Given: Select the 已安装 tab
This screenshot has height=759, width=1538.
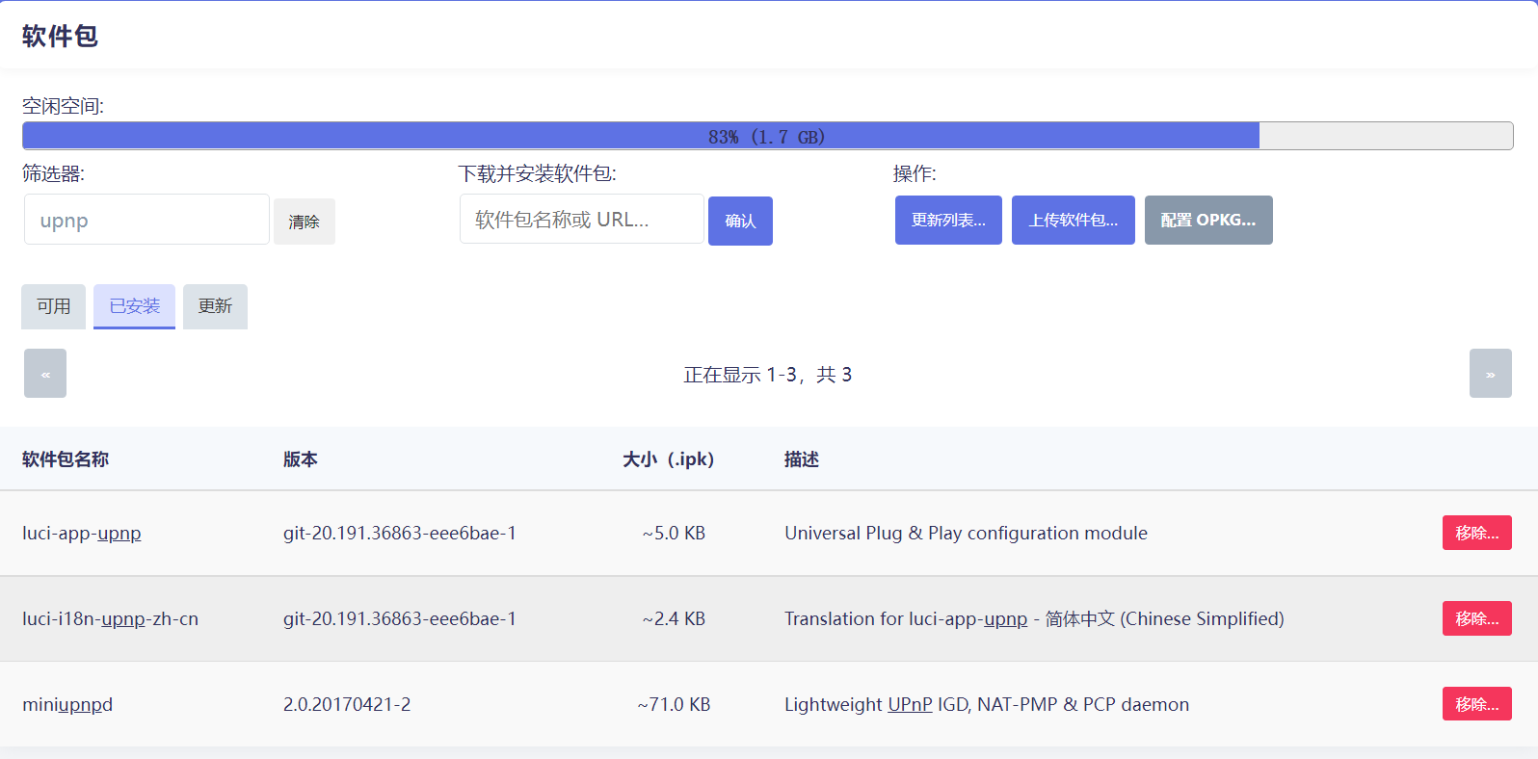Looking at the screenshot, I should [134, 306].
